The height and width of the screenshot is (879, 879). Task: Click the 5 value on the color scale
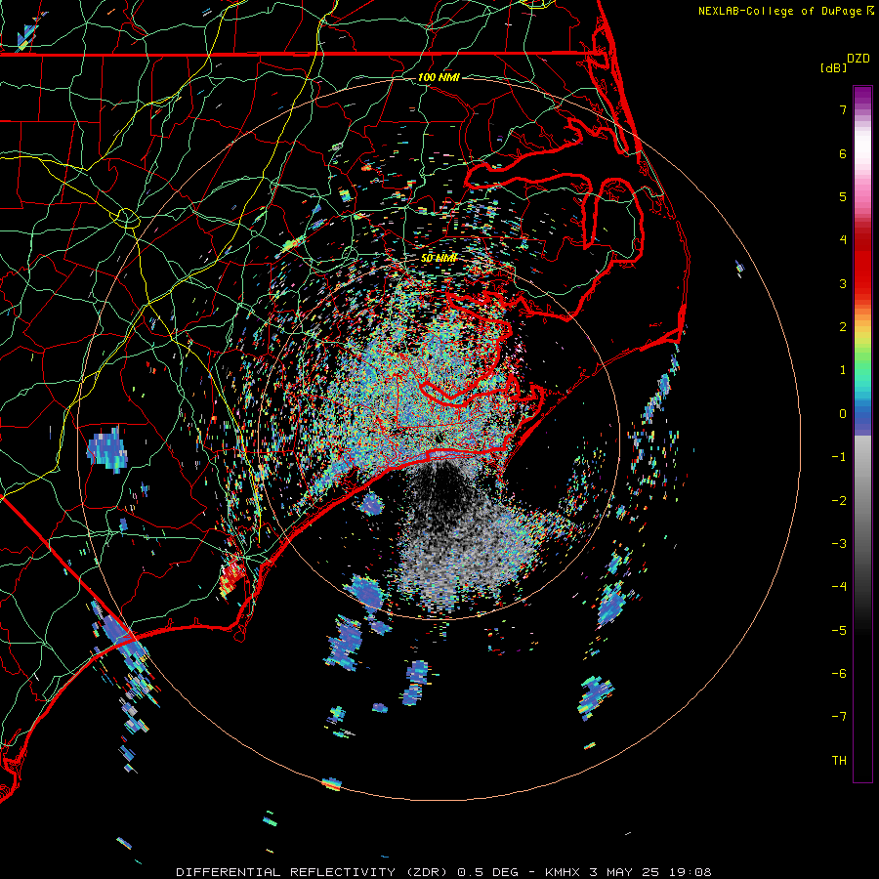coord(843,196)
